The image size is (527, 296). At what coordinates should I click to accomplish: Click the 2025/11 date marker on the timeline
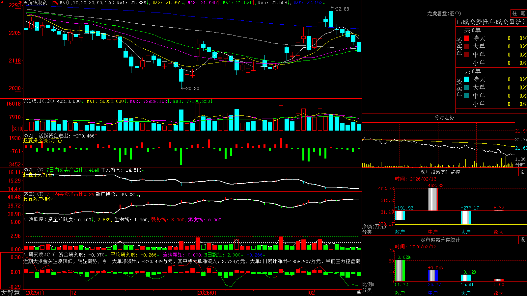35,293
